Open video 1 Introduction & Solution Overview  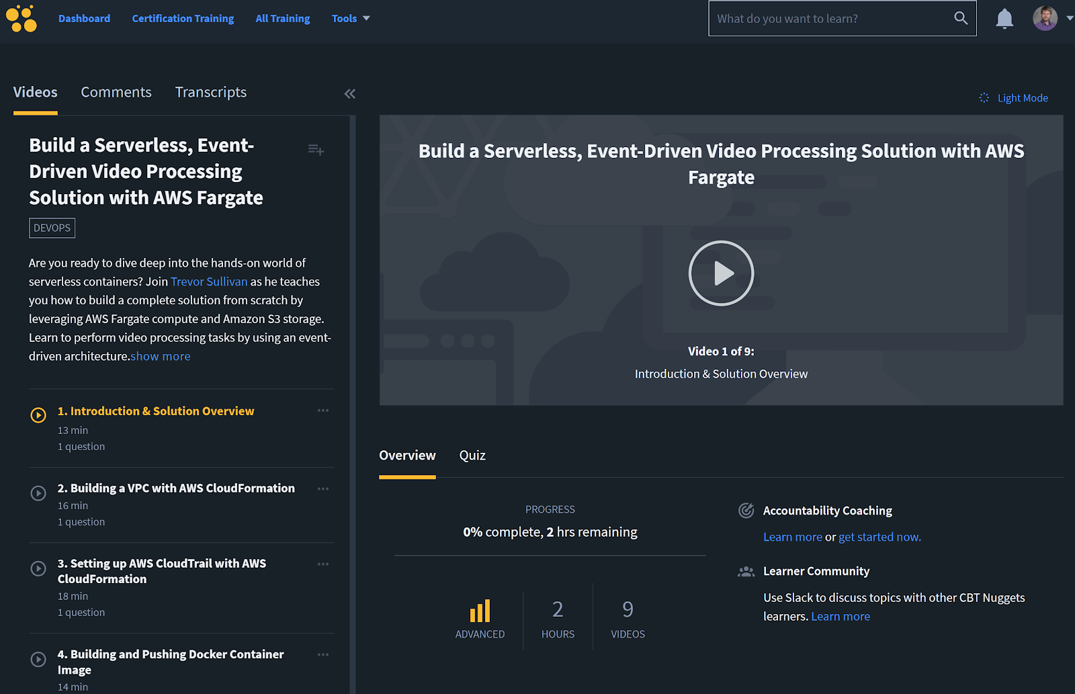tap(156, 411)
